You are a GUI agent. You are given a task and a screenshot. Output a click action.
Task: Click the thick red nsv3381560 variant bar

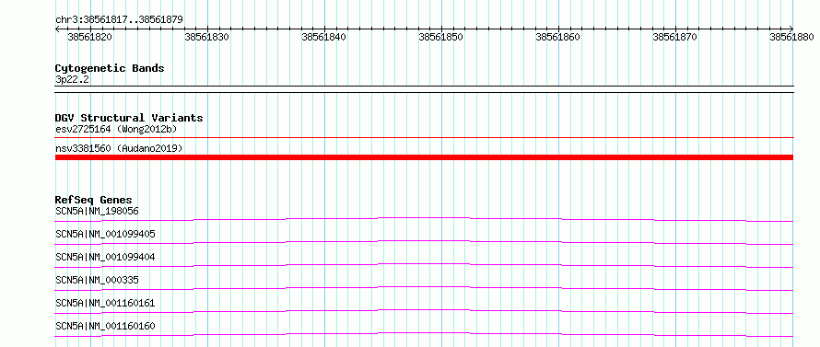point(424,157)
